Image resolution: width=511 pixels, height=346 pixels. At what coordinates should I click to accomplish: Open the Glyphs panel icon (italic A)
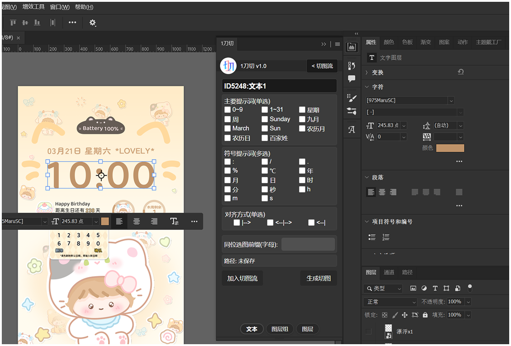352,129
